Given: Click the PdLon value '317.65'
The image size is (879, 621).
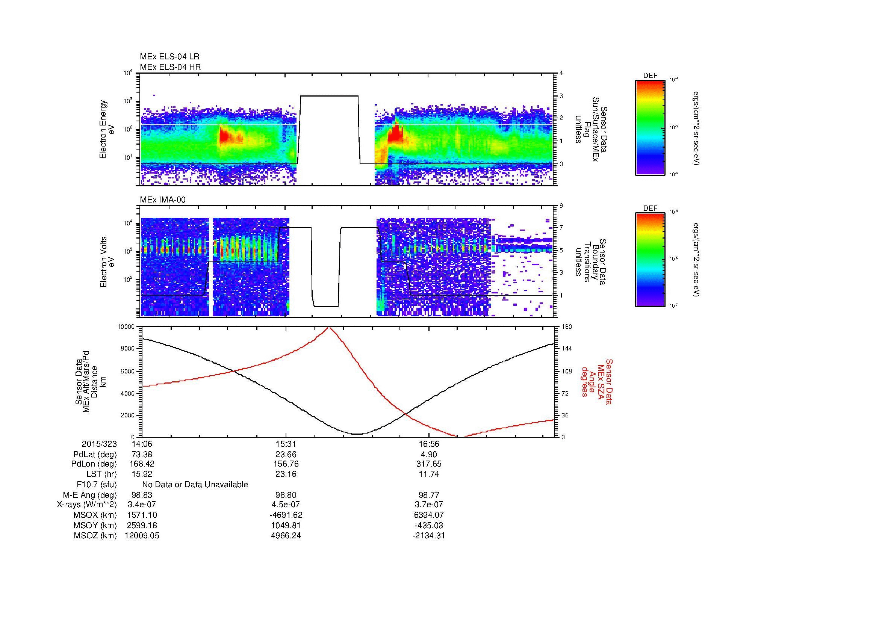Looking at the screenshot, I should (x=429, y=464).
